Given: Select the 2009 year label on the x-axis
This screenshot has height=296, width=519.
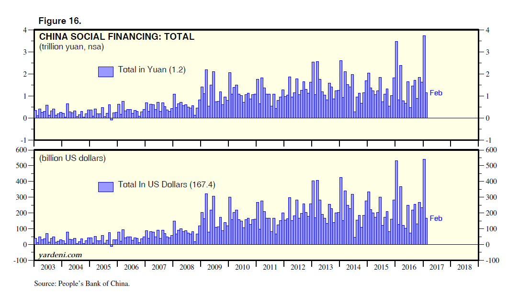Looking at the screenshot, I should pyautogui.click(x=214, y=267).
